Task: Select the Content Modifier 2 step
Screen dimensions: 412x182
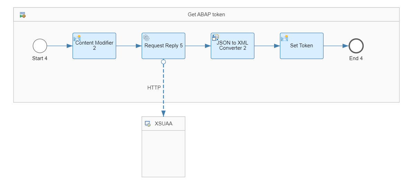Action: pos(94,46)
